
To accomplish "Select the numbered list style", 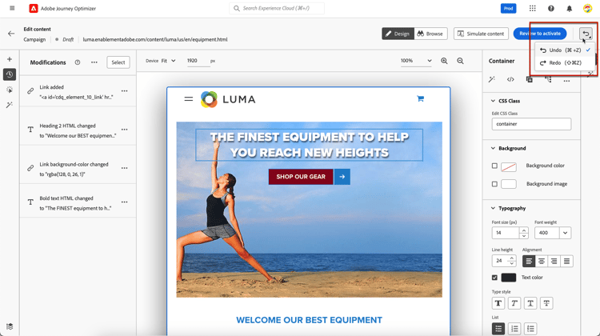I will click(x=514, y=329).
